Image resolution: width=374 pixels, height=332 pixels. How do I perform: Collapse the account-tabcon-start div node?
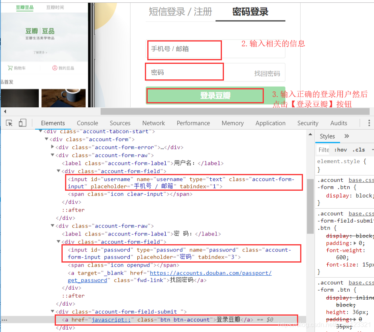click(x=41, y=131)
